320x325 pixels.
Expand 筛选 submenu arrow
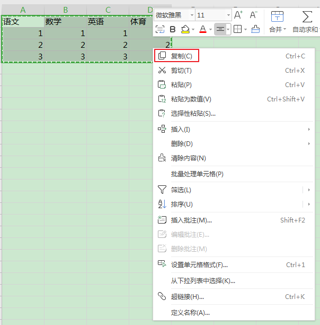309,190
